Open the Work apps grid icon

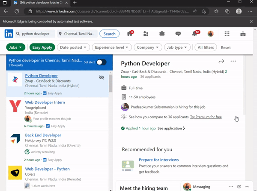point(227,34)
